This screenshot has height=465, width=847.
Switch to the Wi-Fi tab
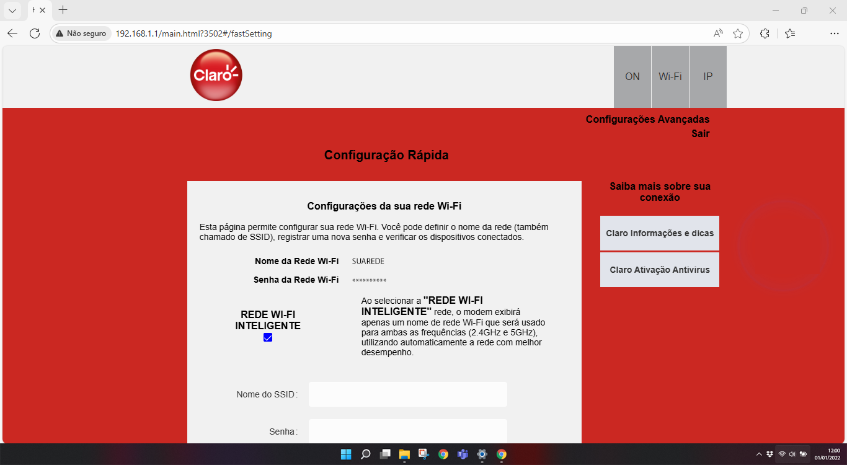point(670,77)
